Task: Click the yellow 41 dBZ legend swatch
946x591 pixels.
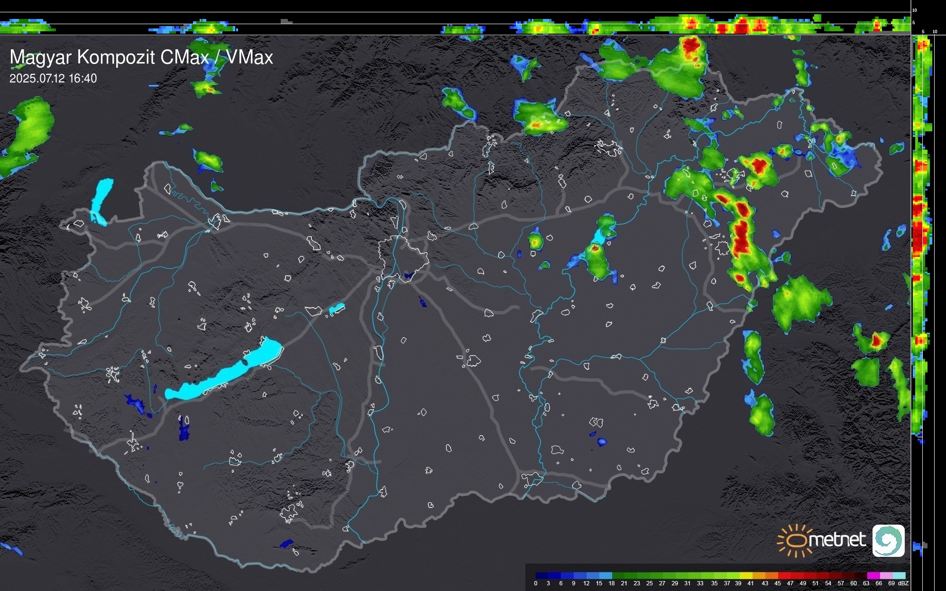Action: tap(746, 575)
